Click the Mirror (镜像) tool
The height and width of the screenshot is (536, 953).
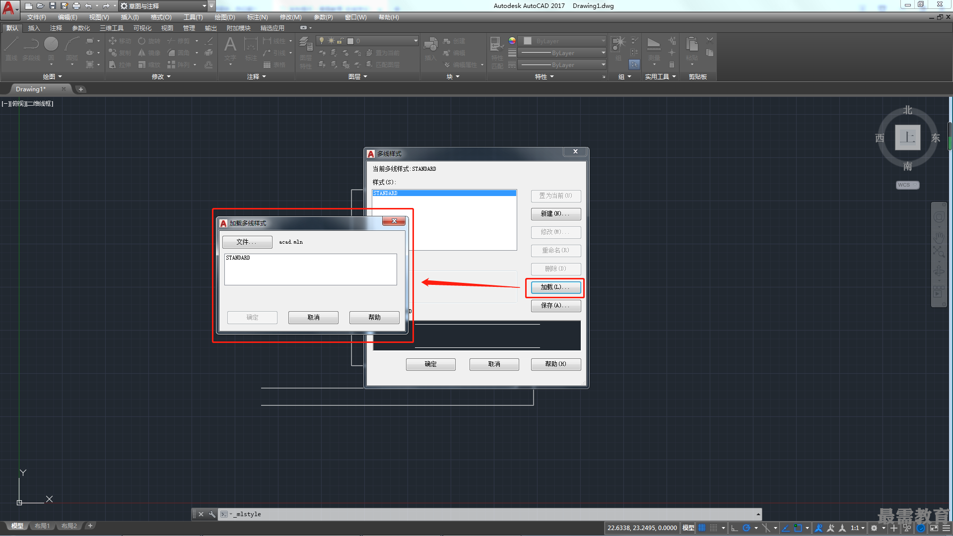click(x=149, y=53)
